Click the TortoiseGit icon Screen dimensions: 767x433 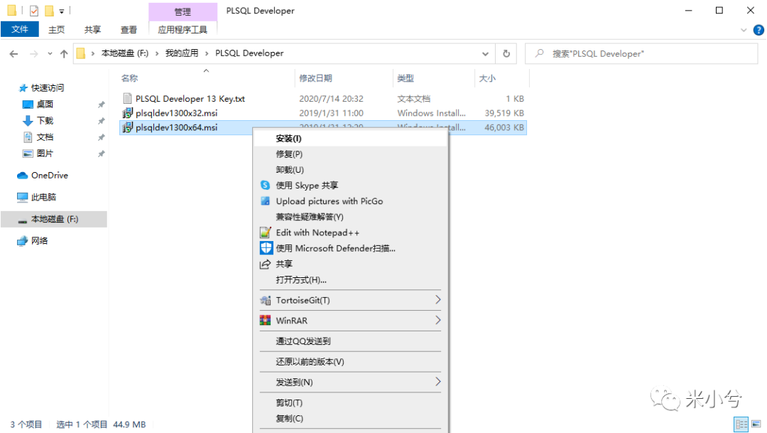pos(265,300)
